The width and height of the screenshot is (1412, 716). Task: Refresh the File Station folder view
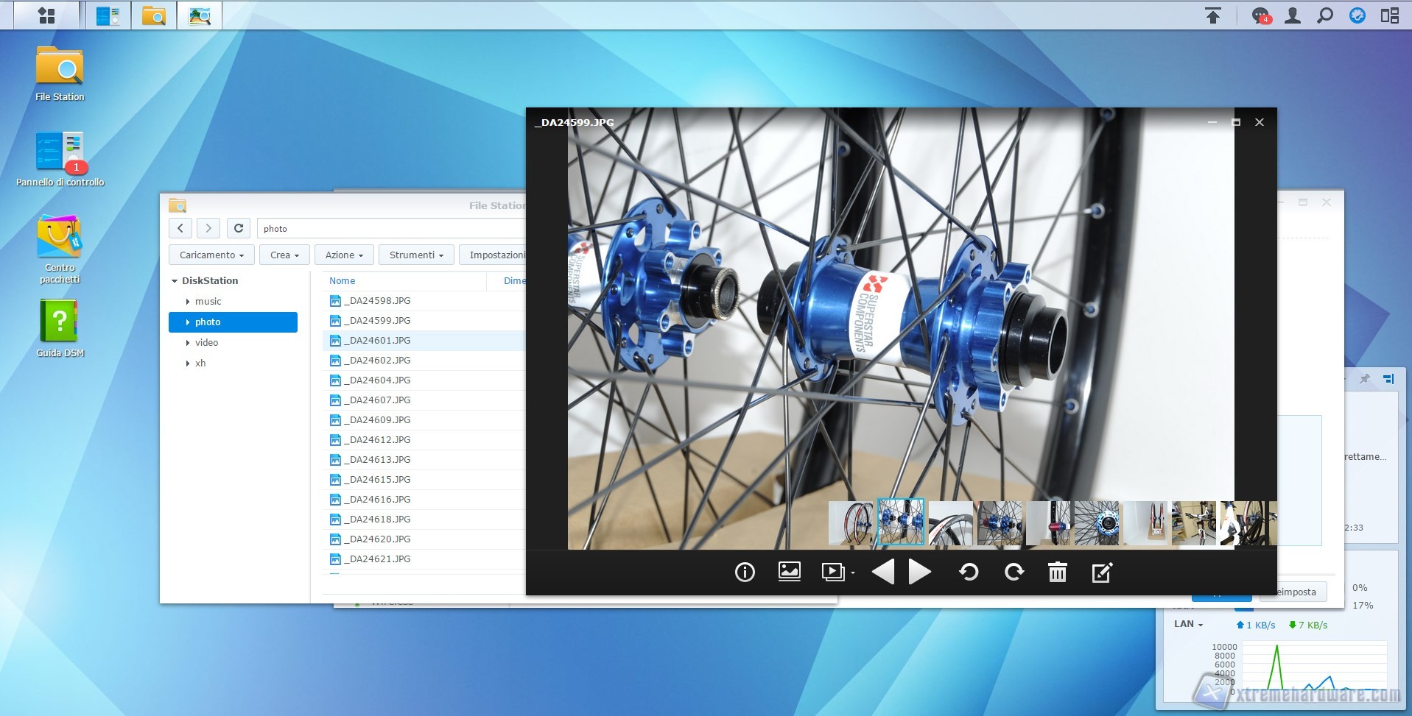tap(239, 228)
